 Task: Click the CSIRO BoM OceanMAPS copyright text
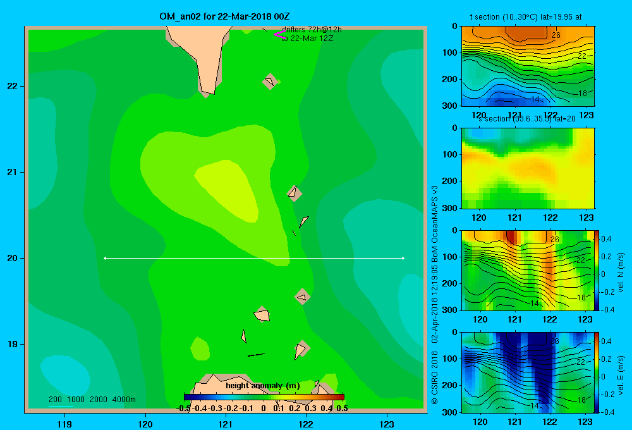click(435, 295)
